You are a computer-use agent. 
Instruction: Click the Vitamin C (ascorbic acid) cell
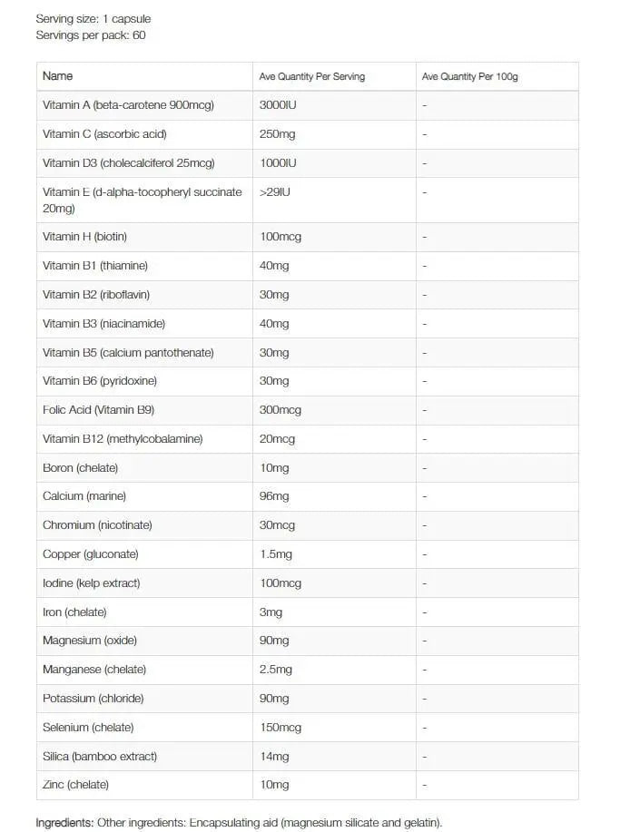104,134
